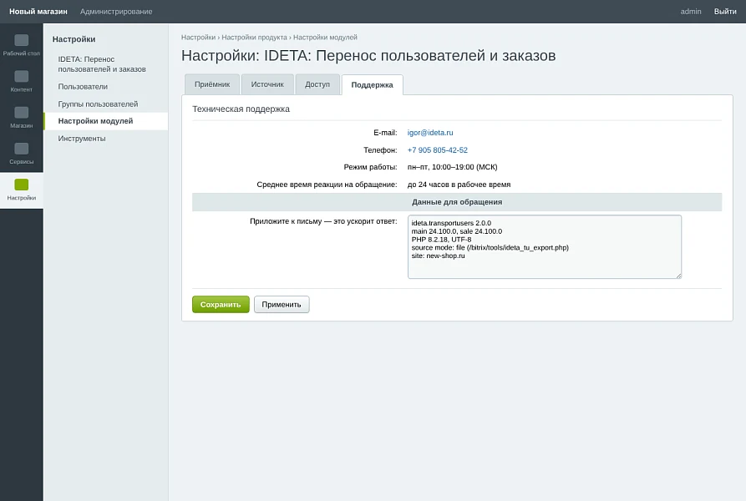
Task: Click Выйти to log out
Action: (x=725, y=12)
